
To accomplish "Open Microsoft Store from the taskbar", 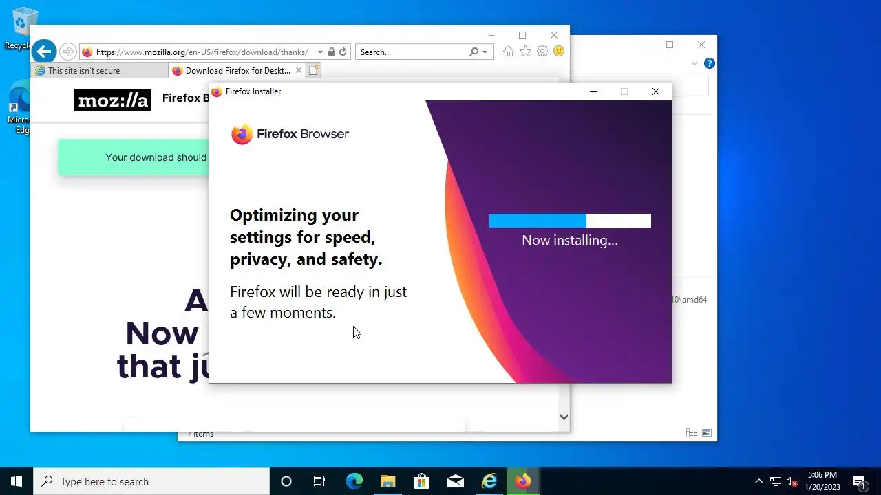I will 421,481.
